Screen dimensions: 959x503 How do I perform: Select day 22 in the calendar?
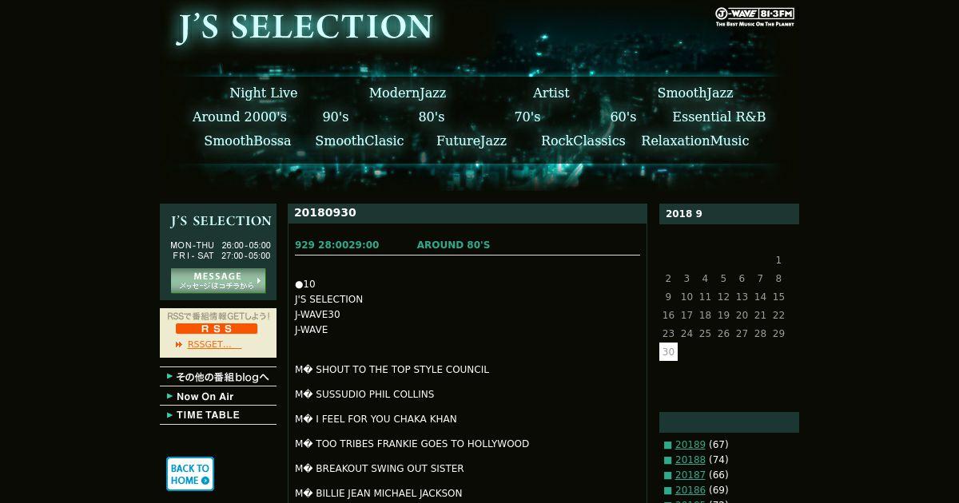pyautogui.click(x=778, y=315)
